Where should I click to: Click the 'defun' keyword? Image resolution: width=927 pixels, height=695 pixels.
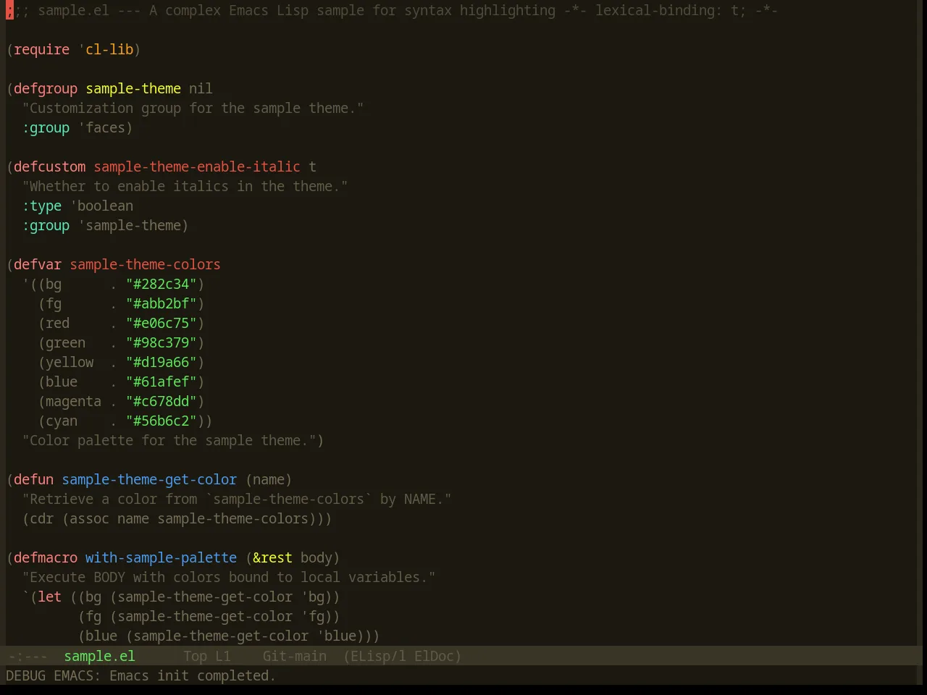pos(33,479)
